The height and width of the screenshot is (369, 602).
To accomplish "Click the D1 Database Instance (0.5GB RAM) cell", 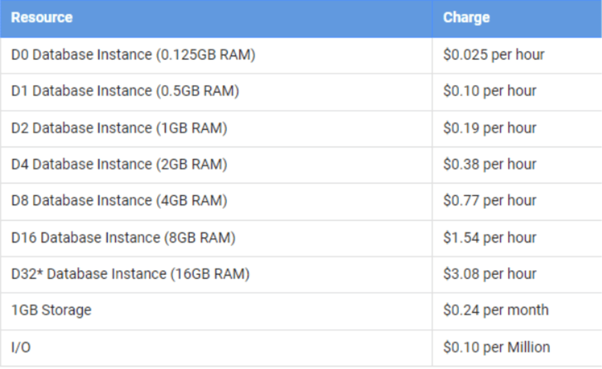I will pos(125,91).
